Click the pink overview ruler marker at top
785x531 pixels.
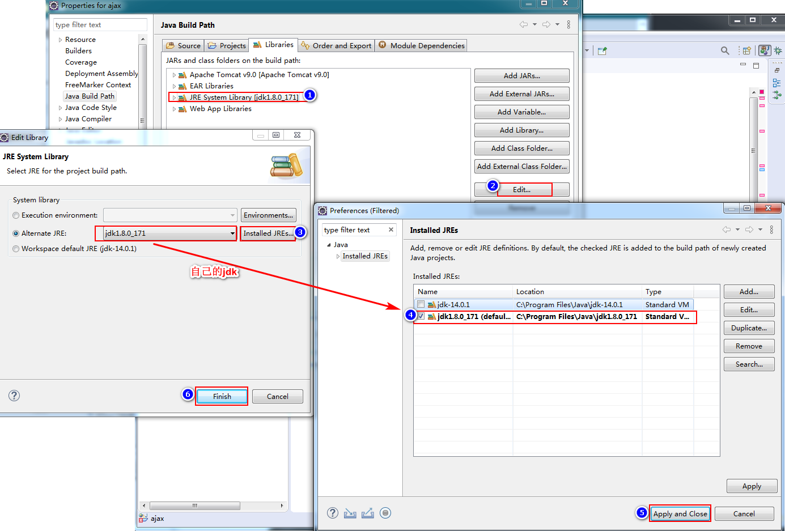pyautogui.click(x=762, y=92)
